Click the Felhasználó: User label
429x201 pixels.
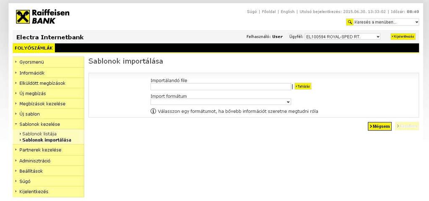click(x=265, y=36)
